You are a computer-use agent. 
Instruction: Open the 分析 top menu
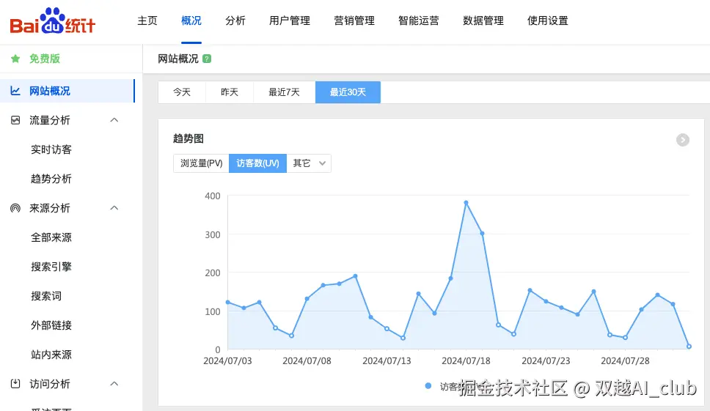click(235, 21)
